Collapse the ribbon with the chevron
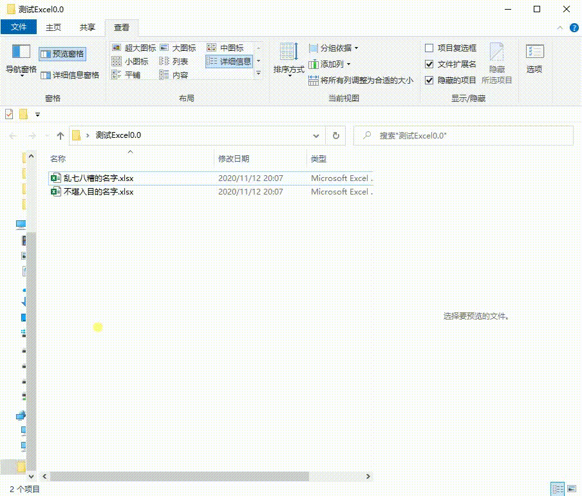Viewport: 582px width, 496px height. [560, 28]
